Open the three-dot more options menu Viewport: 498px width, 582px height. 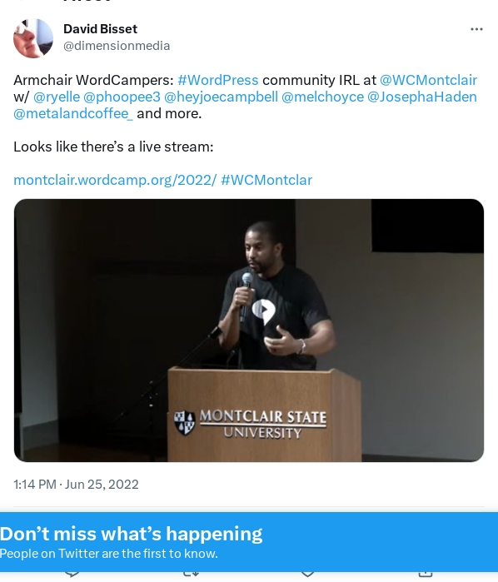click(x=476, y=29)
